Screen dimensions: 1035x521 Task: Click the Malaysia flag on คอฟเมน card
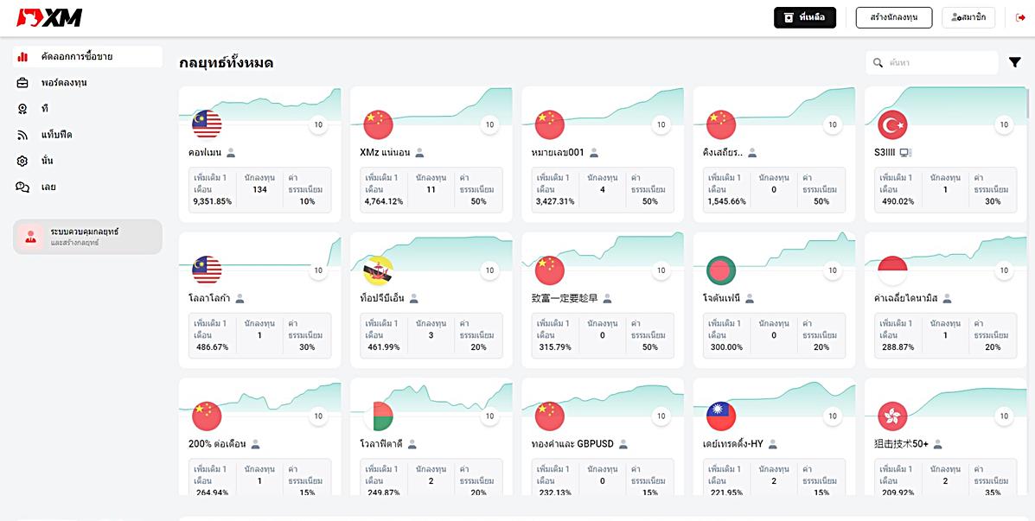pos(207,124)
